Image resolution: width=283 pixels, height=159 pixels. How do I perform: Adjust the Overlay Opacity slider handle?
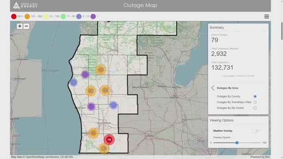click(x=237, y=143)
